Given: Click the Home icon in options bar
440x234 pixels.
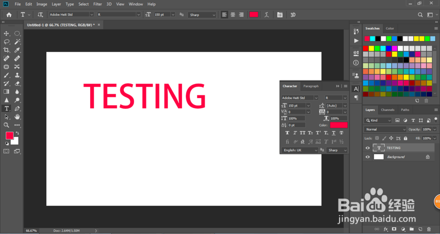Looking at the screenshot, I should pos(9,15).
